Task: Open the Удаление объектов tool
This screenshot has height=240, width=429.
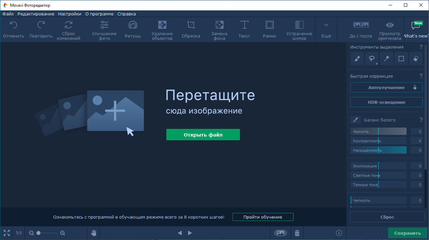Action: point(162,29)
